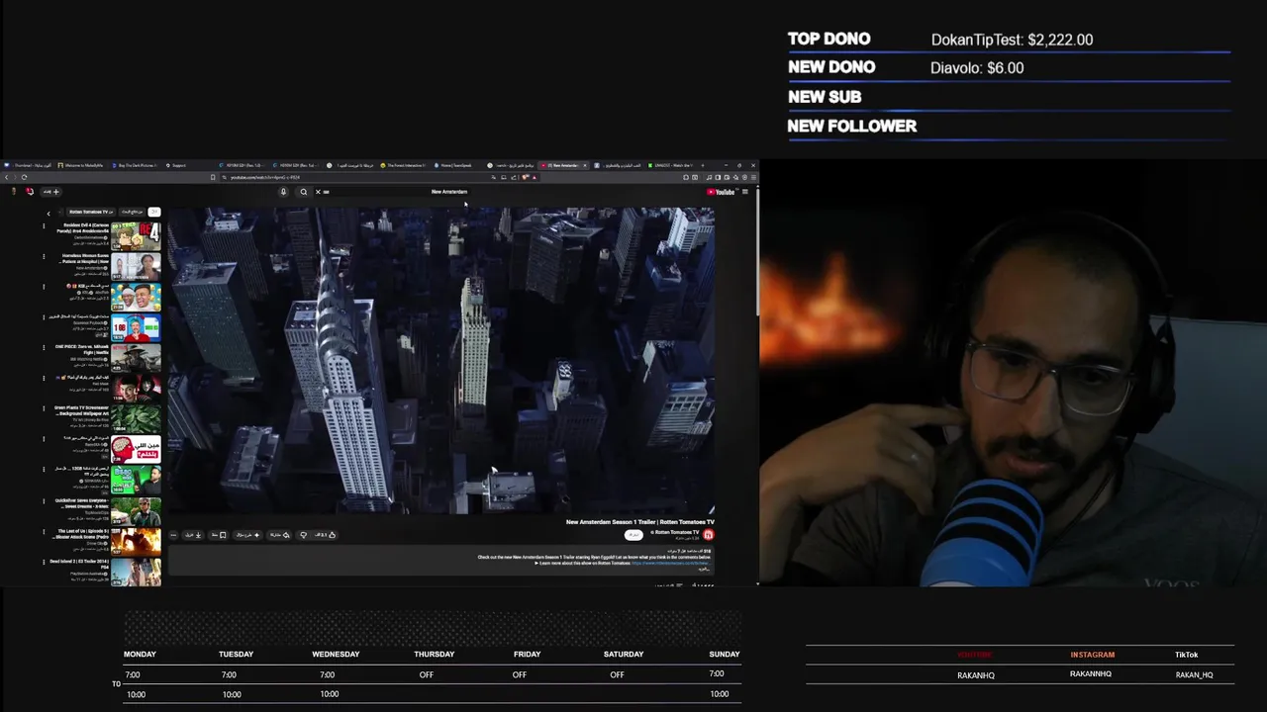Viewport: 1267px width, 712px height.
Task: Click the YouTube search magnifier icon
Action: 304,192
